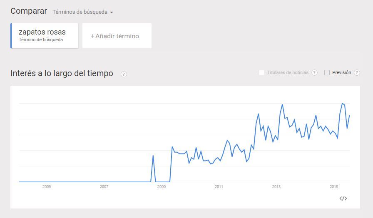The height and width of the screenshot is (218, 373).
Task: Open the Términos de búsqueda dropdown
Action: [83, 12]
